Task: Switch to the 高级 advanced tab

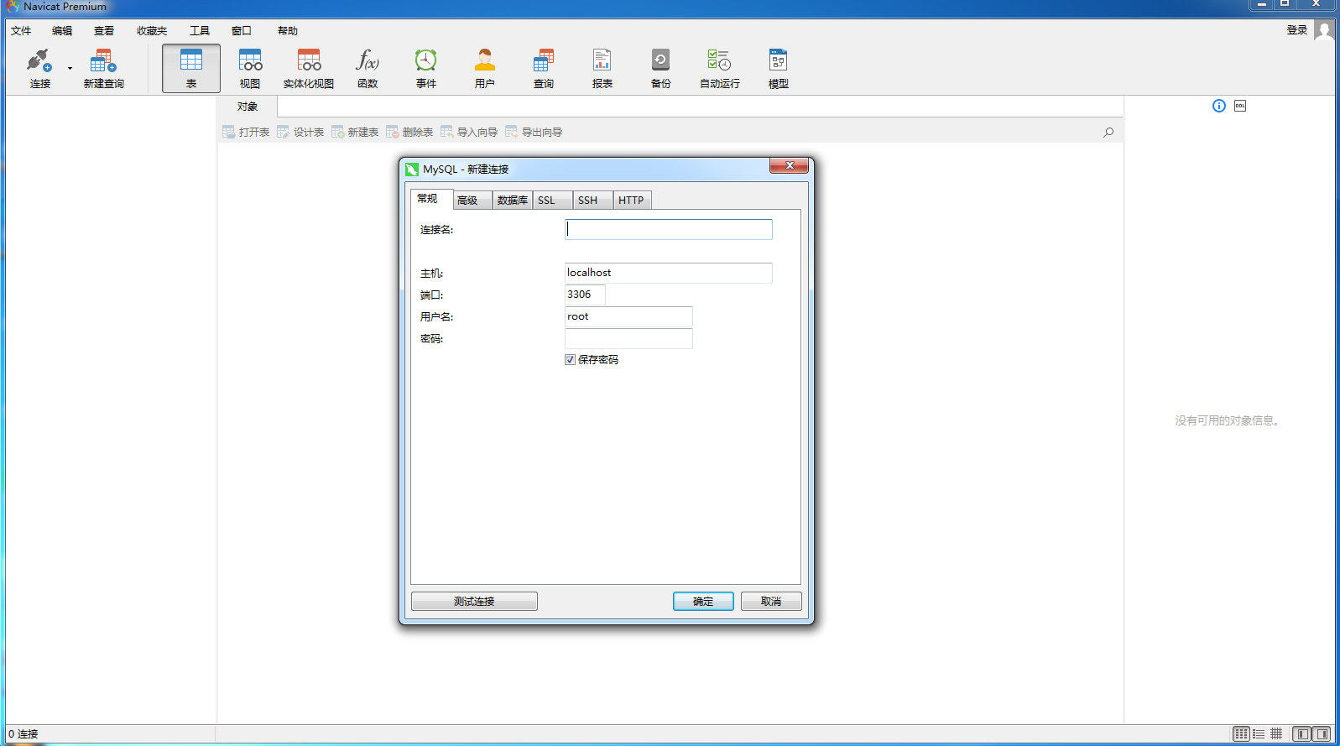Action: click(472, 201)
